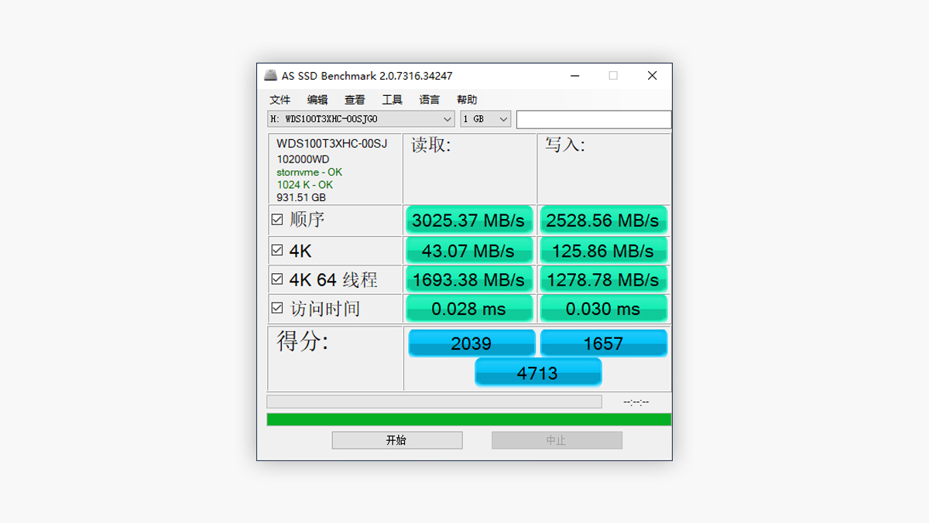Minimize the AS SSD Benchmark window
Screen dimensions: 929x523
[x=575, y=76]
